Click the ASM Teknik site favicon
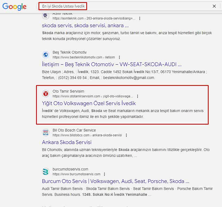Image resolution: width=222 pixels, height=207 pixels. point(46,16)
